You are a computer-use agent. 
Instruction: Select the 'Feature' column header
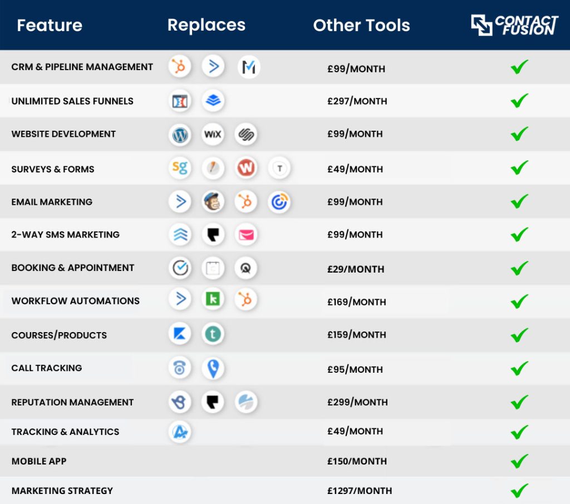[x=50, y=26]
